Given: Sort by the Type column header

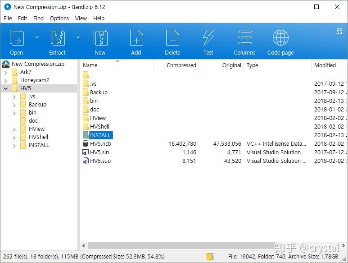Looking at the screenshot, I should [278, 65].
